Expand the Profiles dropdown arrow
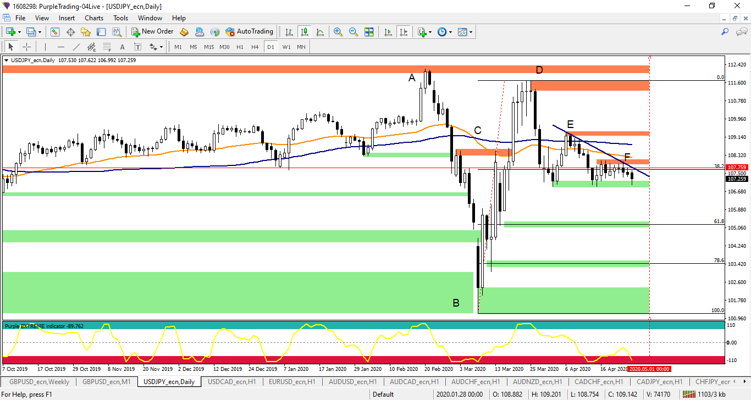Viewport: 751px width, 400px height. click(40, 32)
